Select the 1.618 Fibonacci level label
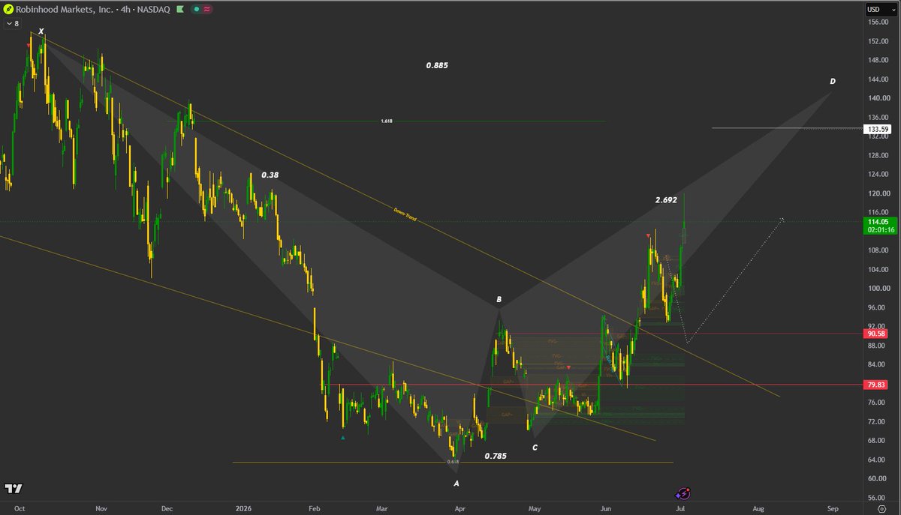This screenshot has width=901, height=515. (387, 121)
